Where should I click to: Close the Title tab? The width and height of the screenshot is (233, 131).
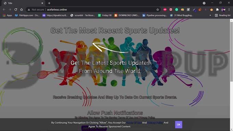coord(42,3)
